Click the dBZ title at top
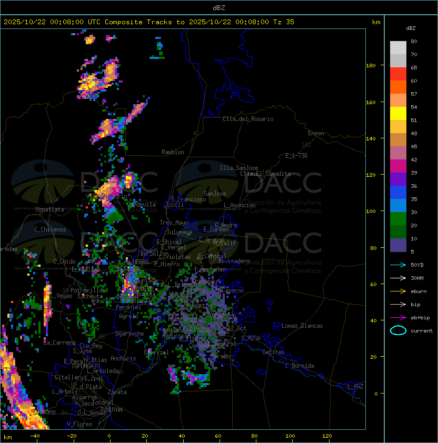Image resolution: width=438 pixels, height=443 pixels. pyautogui.click(x=219, y=7)
